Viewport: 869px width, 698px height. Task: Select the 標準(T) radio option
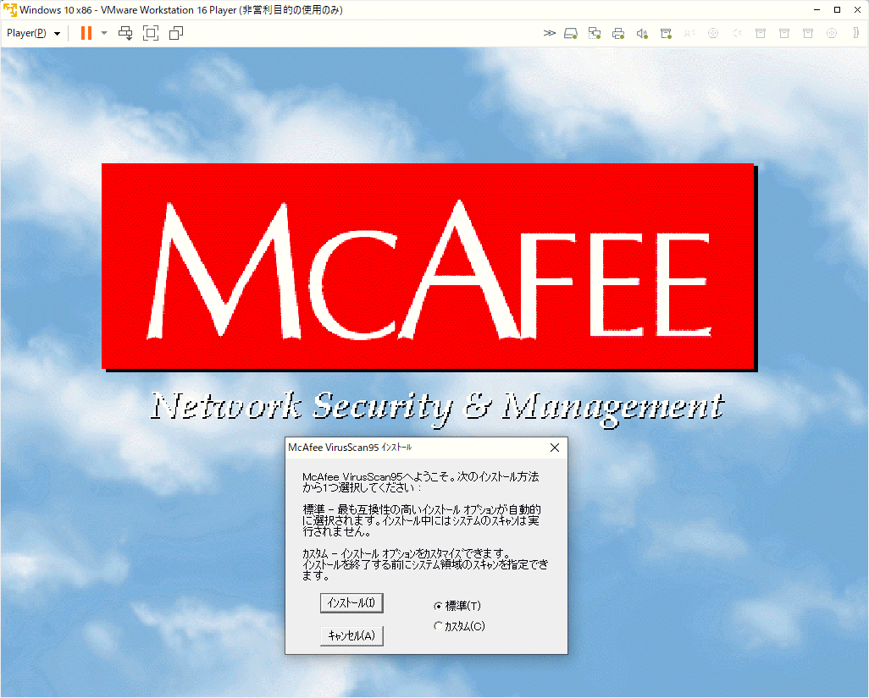pos(457,606)
